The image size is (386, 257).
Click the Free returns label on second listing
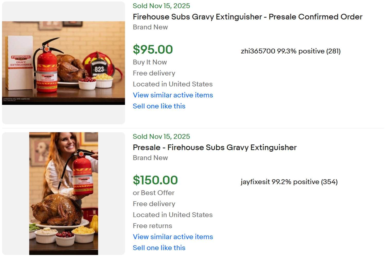tap(152, 226)
